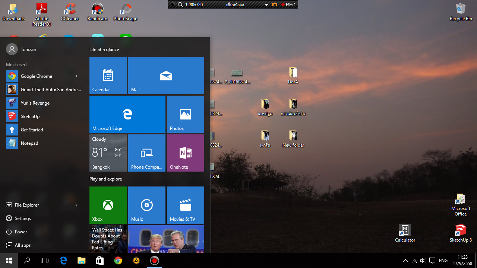Image resolution: width=477 pixels, height=268 pixels.
Task: Open the Mail tile
Action: (166, 76)
